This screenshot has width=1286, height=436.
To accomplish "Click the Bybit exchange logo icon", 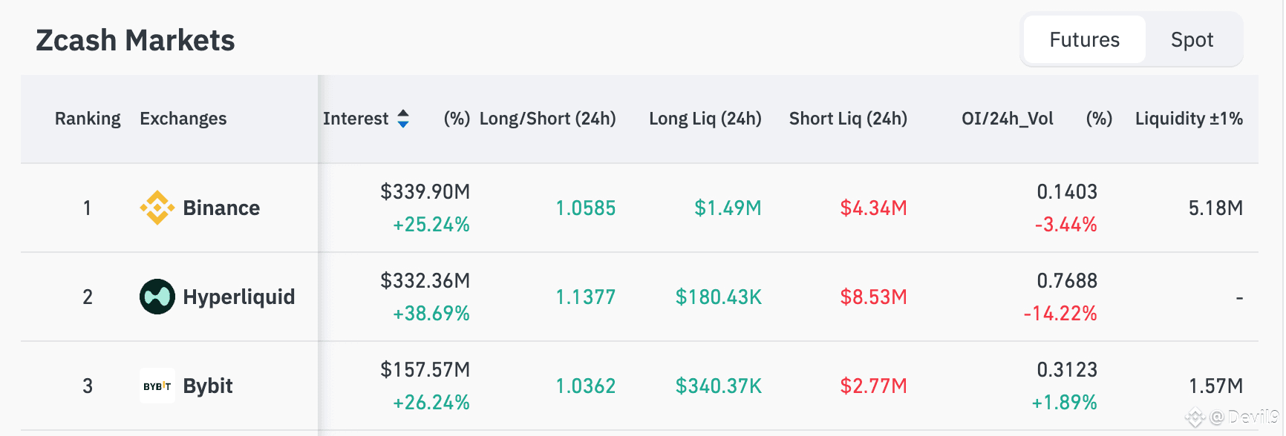I will click(157, 386).
